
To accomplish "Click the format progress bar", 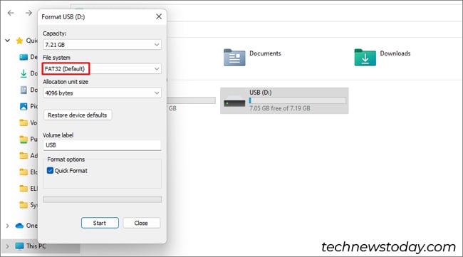I will 102,199.
